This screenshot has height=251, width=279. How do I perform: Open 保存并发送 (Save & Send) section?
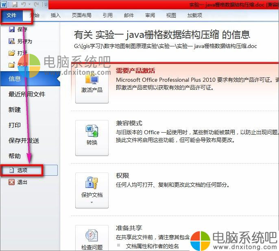[24, 141]
